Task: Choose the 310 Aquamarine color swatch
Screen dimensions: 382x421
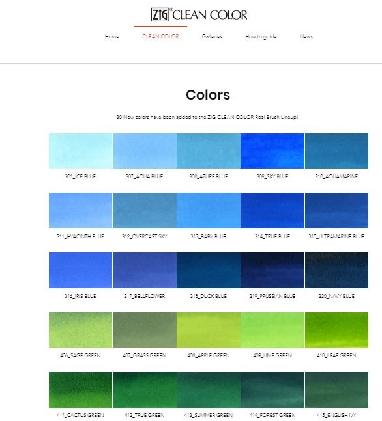Action: [x=336, y=151]
